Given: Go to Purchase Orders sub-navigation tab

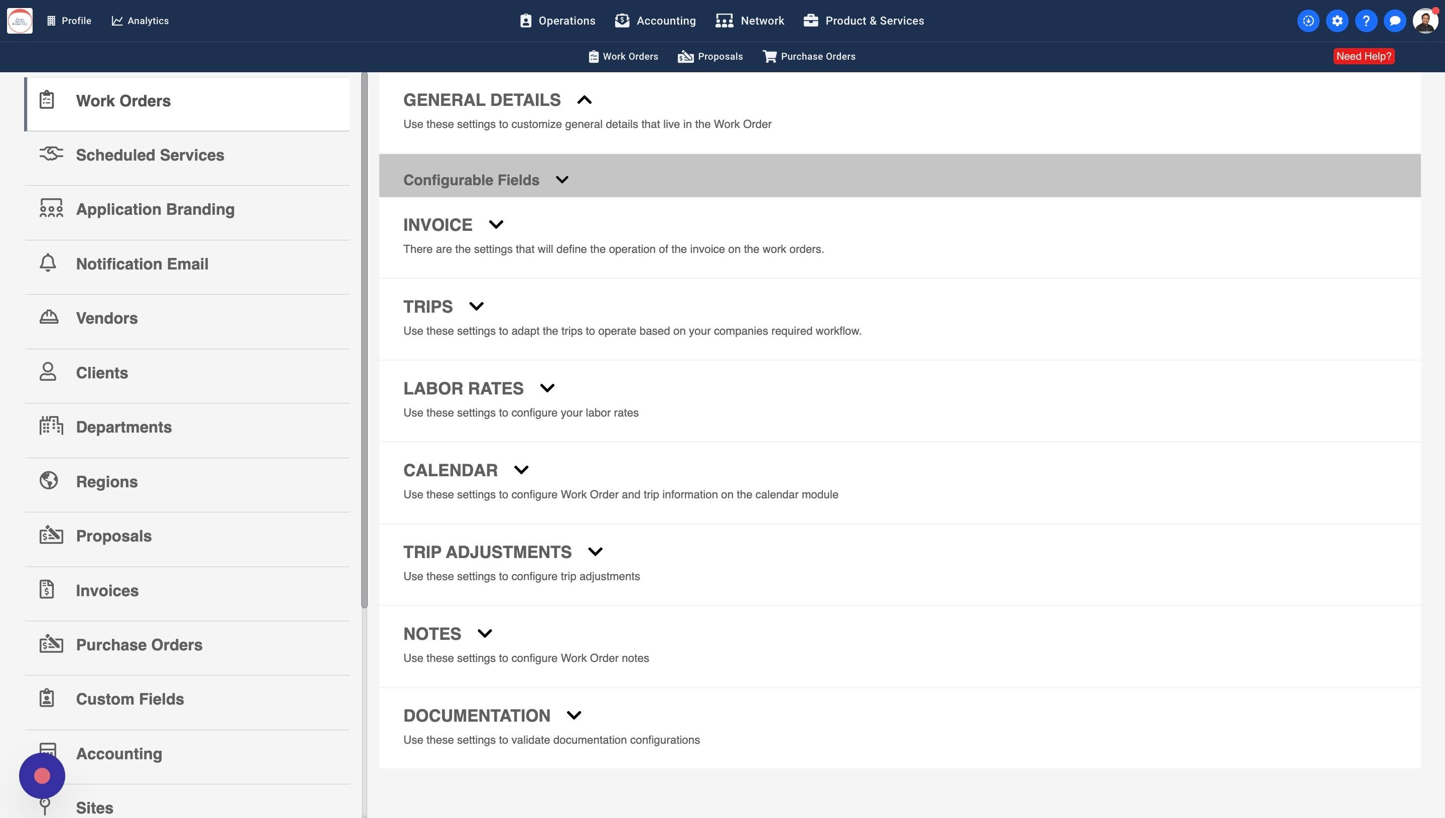Looking at the screenshot, I should [809, 56].
